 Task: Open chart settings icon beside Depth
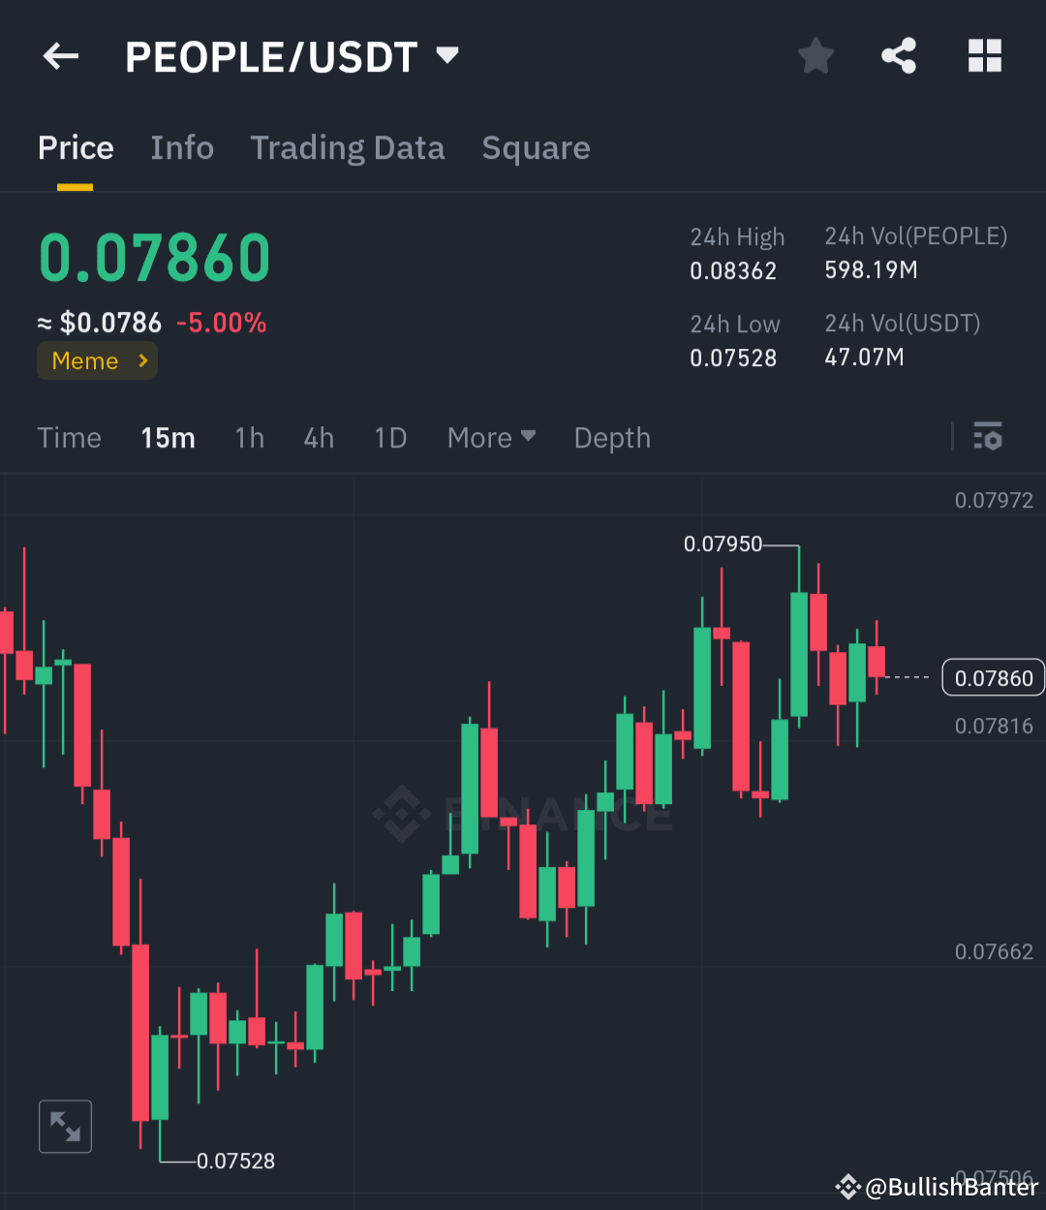988,437
